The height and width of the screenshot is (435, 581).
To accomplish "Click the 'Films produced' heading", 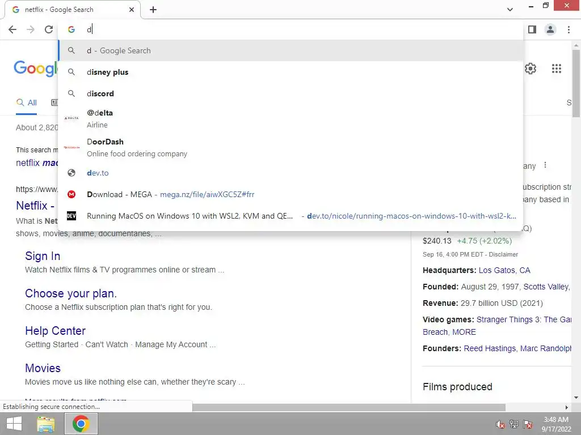I will 458,387.
